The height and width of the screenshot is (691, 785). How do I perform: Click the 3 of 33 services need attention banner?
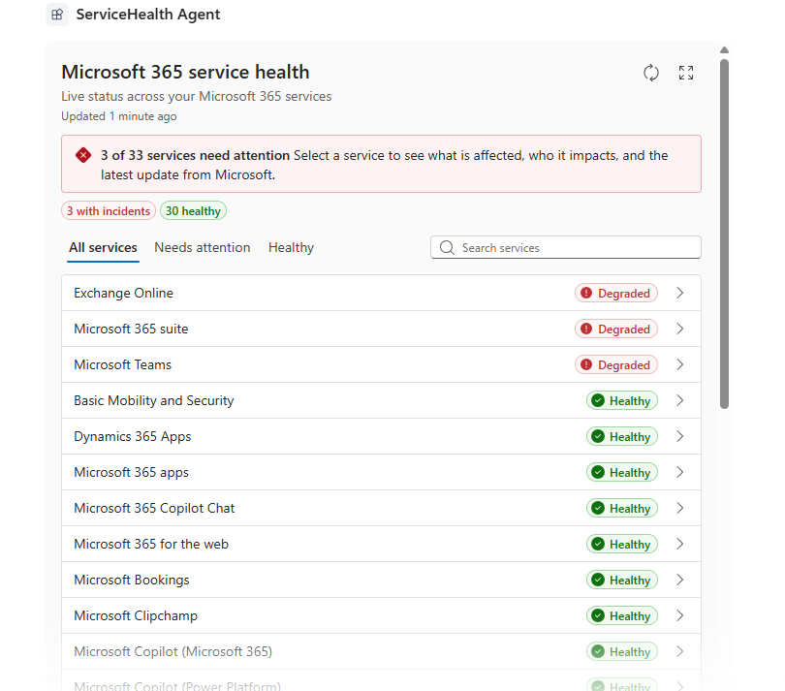(x=381, y=164)
